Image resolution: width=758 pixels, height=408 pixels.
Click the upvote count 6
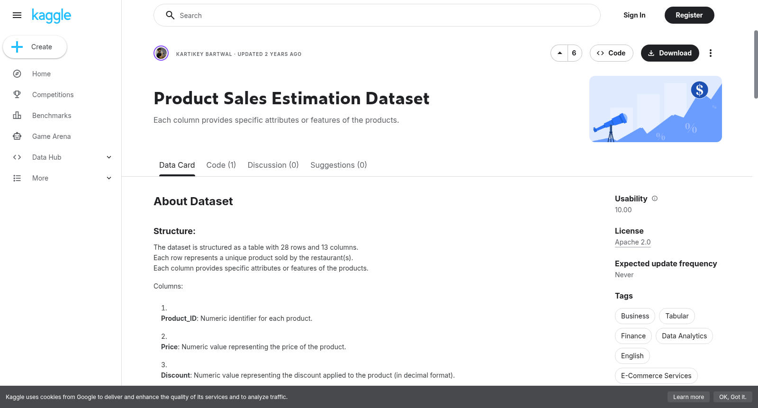tap(574, 53)
